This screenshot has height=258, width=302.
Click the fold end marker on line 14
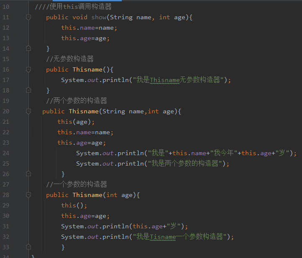[28, 48]
